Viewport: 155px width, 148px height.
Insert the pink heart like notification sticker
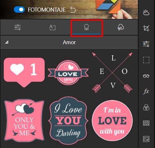coord(24,72)
